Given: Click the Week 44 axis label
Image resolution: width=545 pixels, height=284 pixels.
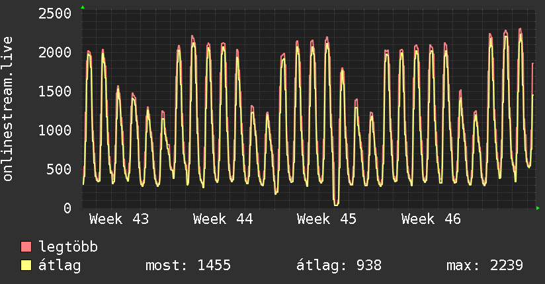Looking at the screenshot, I should tap(223, 219).
